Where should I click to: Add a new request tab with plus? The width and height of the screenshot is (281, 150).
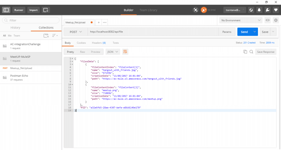pyautogui.click(x=99, y=23)
